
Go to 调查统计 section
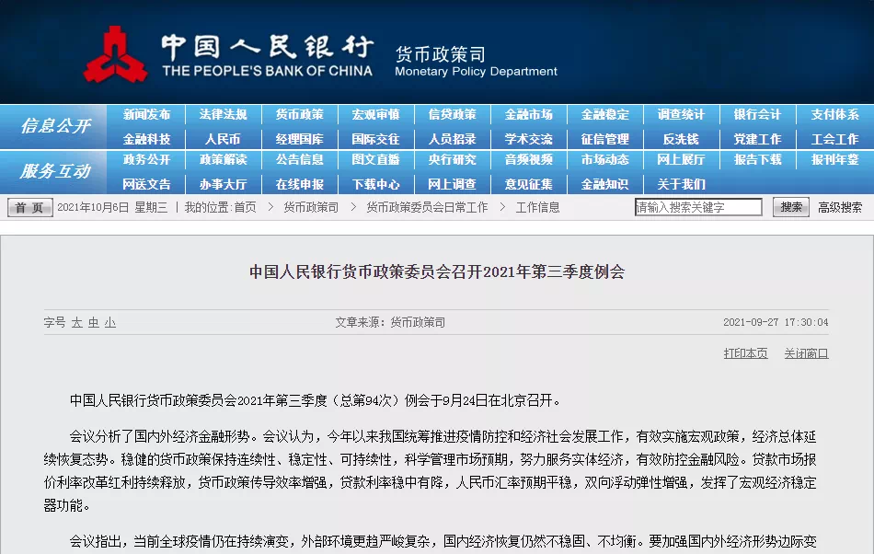coord(681,114)
